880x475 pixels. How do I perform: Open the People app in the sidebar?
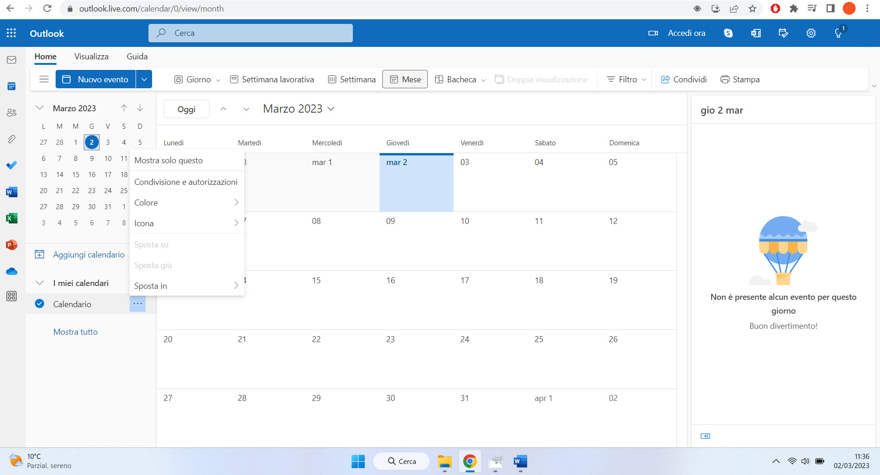11,112
